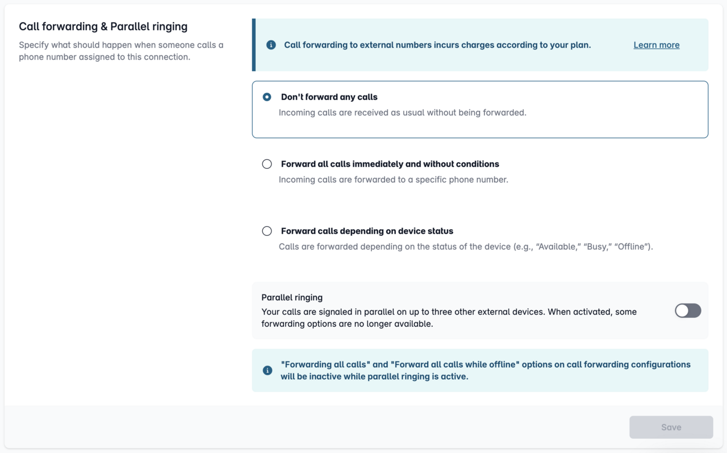
Task: Click the "Forwarding all calls" inactive notice text
Action: 486,371
